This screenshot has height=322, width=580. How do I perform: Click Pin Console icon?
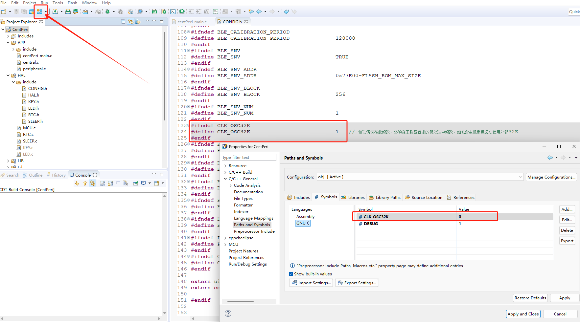pyautogui.click(x=136, y=183)
